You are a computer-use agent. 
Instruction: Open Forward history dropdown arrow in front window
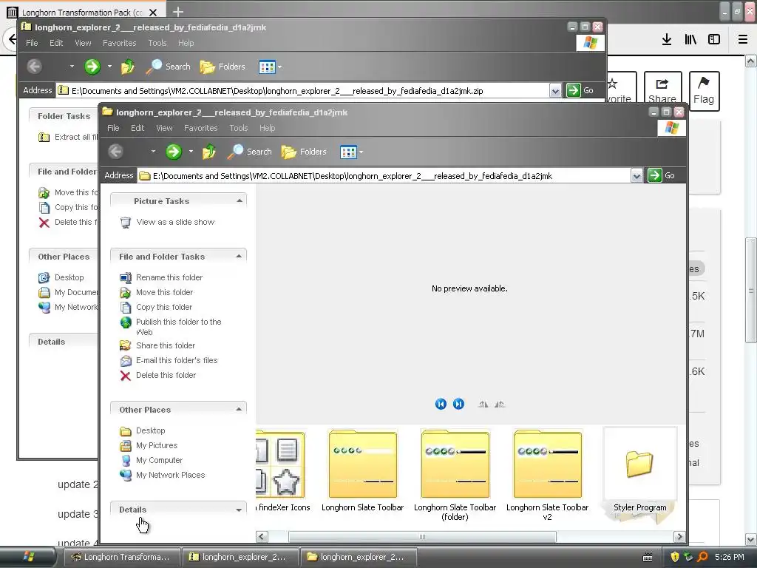point(191,152)
